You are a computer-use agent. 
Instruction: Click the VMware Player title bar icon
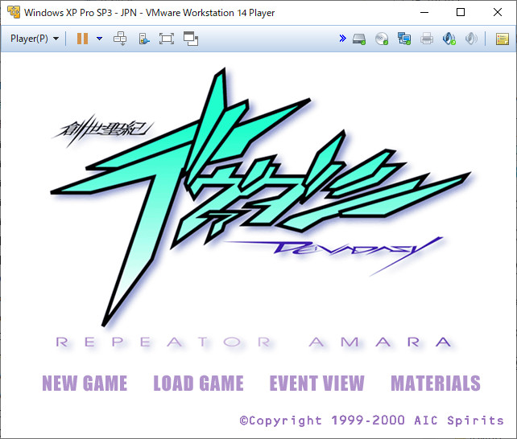14,13
